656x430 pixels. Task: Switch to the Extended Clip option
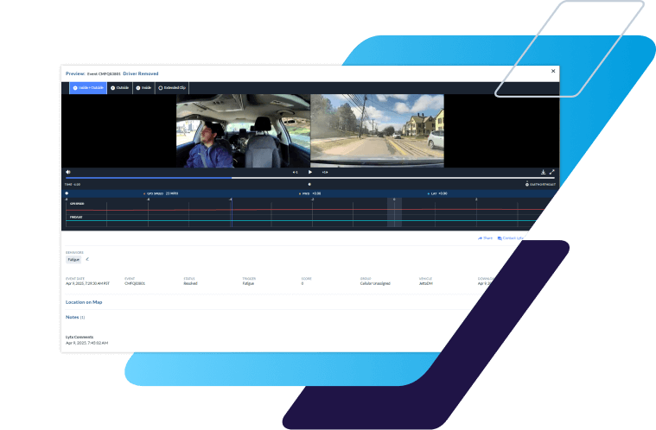click(x=172, y=88)
